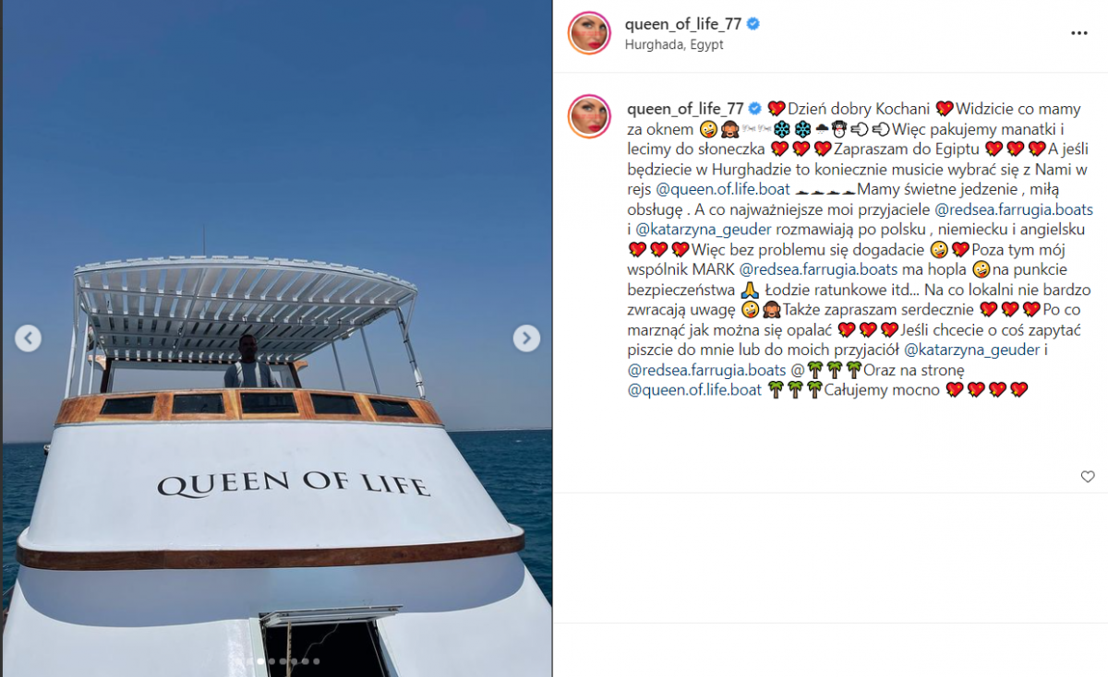The image size is (1108, 677).
Task: Like the comment using the heart icon
Action: [1088, 477]
